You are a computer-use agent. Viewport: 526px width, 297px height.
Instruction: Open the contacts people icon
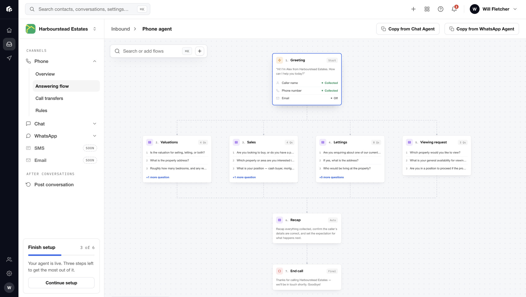(x=9, y=260)
